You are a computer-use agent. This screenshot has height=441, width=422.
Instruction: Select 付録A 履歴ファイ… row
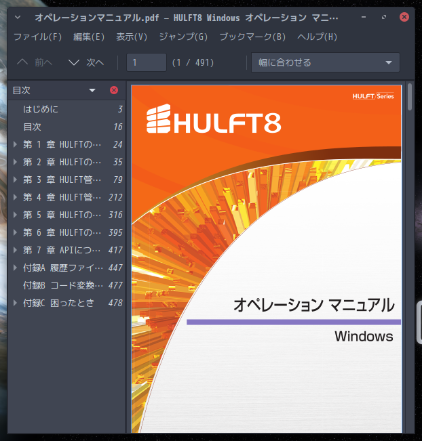(66, 268)
